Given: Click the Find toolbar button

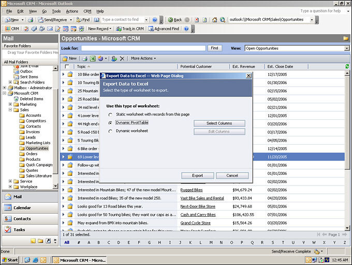Looking at the screenshot, I should (83, 20).
